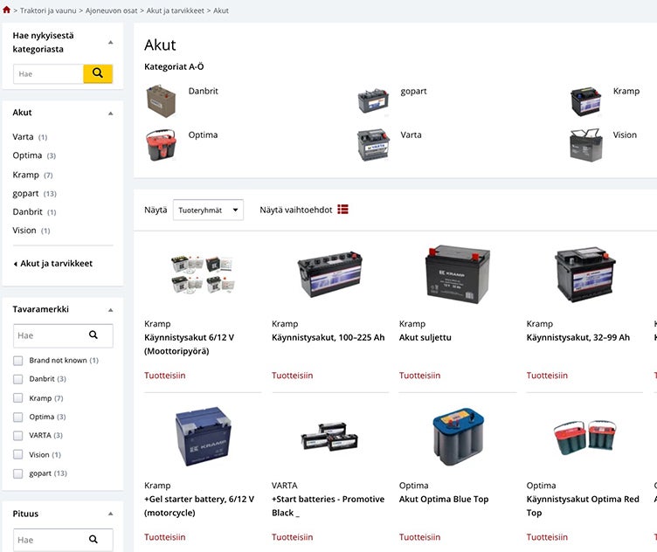Open Optima category battery image
The image size is (657, 552).
click(162, 145)
